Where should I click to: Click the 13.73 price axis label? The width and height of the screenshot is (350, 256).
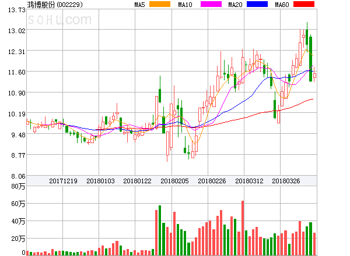(17, 10)
